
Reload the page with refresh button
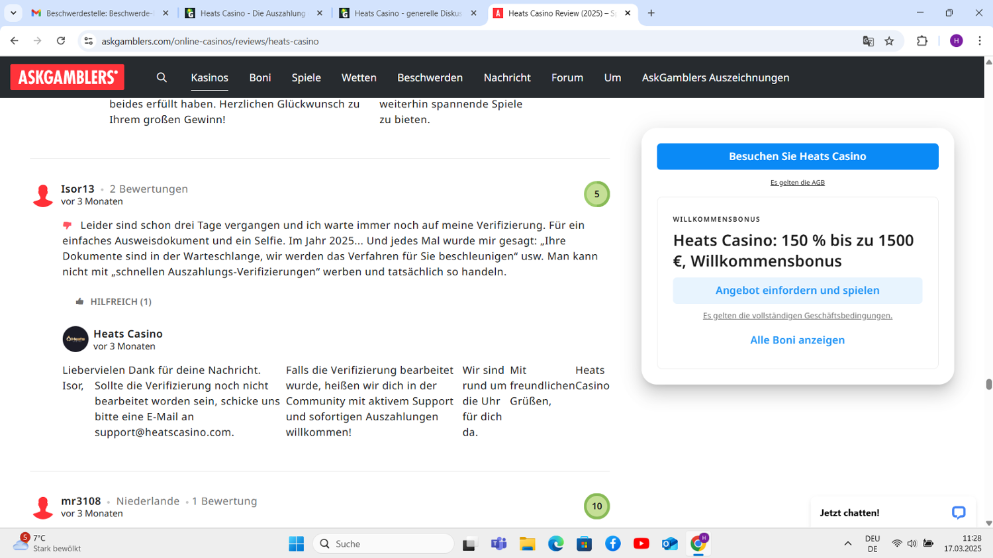point(61,41)
